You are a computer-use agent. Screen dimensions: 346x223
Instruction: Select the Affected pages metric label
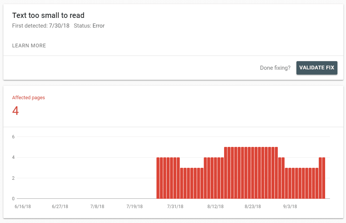(28, 98)
